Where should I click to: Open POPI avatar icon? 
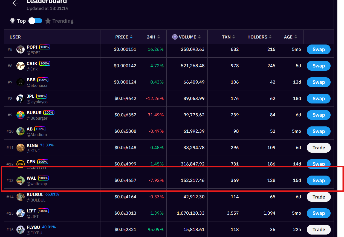pos(21,49)
